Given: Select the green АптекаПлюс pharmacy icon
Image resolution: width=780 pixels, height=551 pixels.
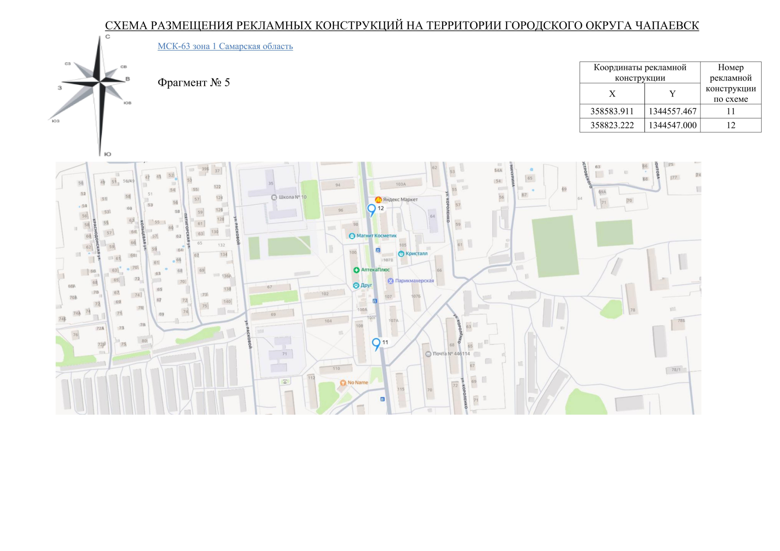Looking at the screenshot, I should [356, 270].
